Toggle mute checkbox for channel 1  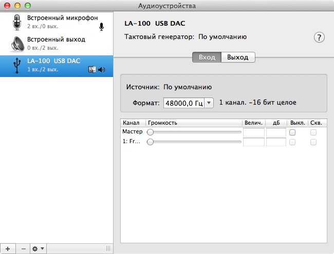point(292,142)
